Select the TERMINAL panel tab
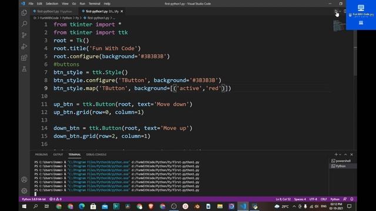The height and width of the screenshot is (211, 376). tap(75, 155)
